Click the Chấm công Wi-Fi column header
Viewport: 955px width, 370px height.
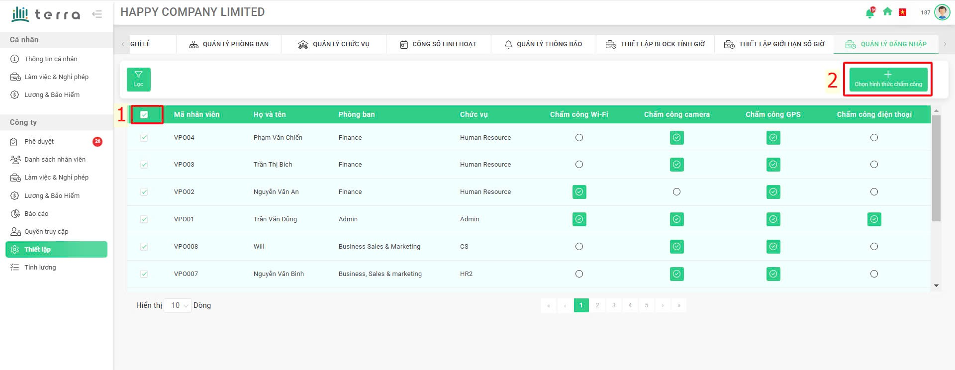pos(579,115)
